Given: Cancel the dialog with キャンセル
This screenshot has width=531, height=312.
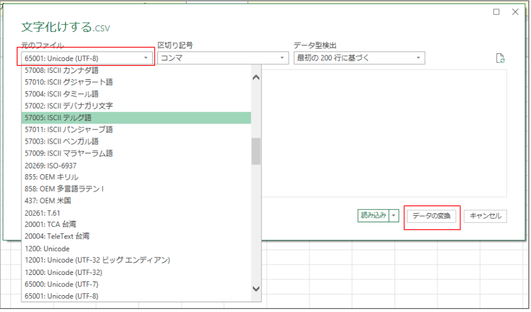Looking at the screenshot, I should [486, 216].
